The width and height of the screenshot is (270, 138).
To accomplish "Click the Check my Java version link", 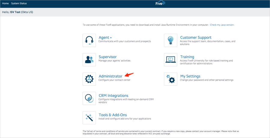I will tap(222, 25).
